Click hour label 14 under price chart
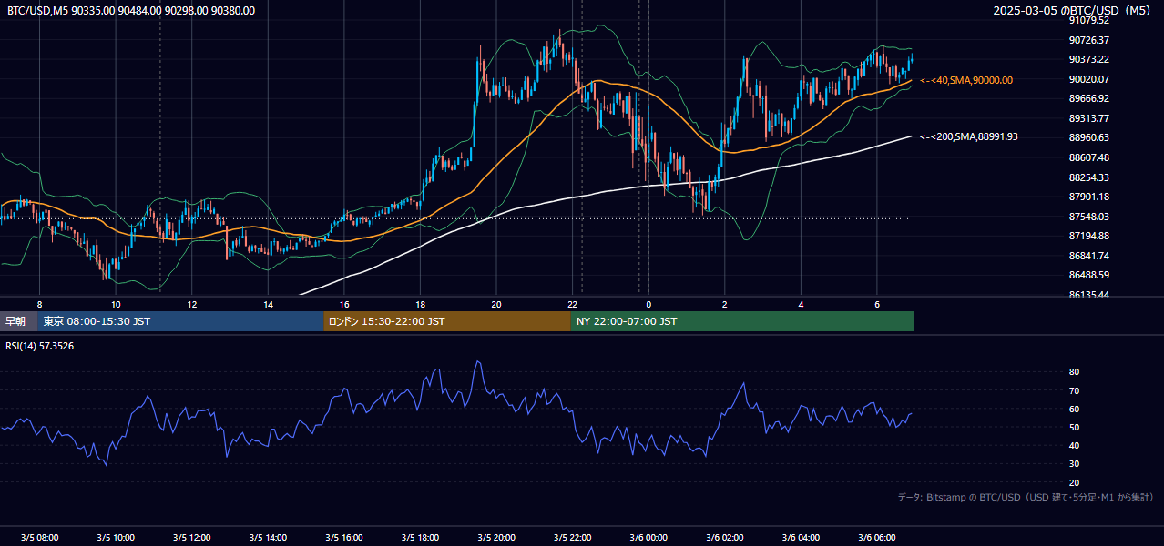1164x546 pixels. point(268,304)
